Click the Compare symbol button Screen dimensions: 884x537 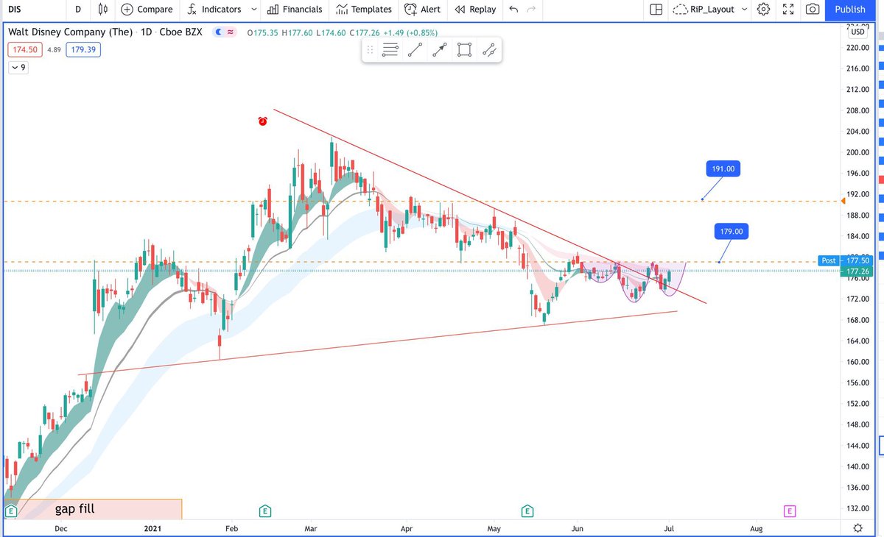click(147, 10)
